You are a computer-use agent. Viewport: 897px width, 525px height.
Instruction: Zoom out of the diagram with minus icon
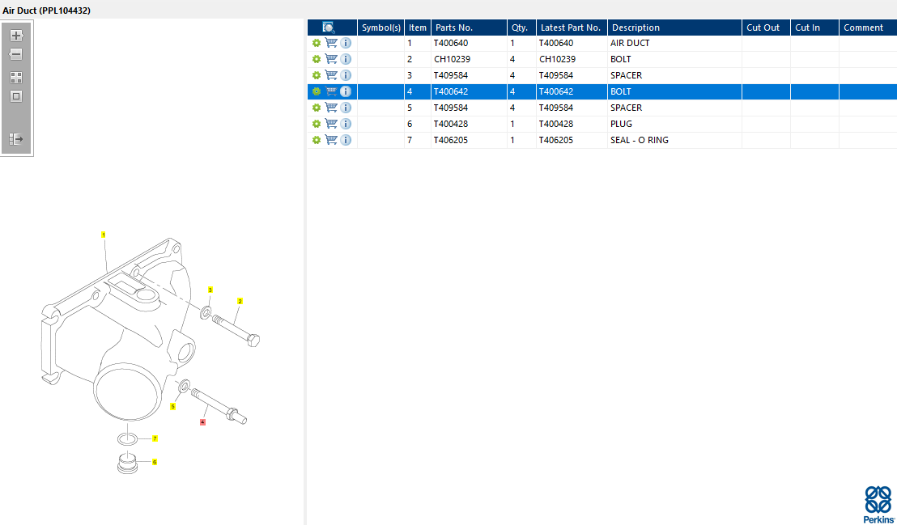pyautogui.click(x=16, y=54)
